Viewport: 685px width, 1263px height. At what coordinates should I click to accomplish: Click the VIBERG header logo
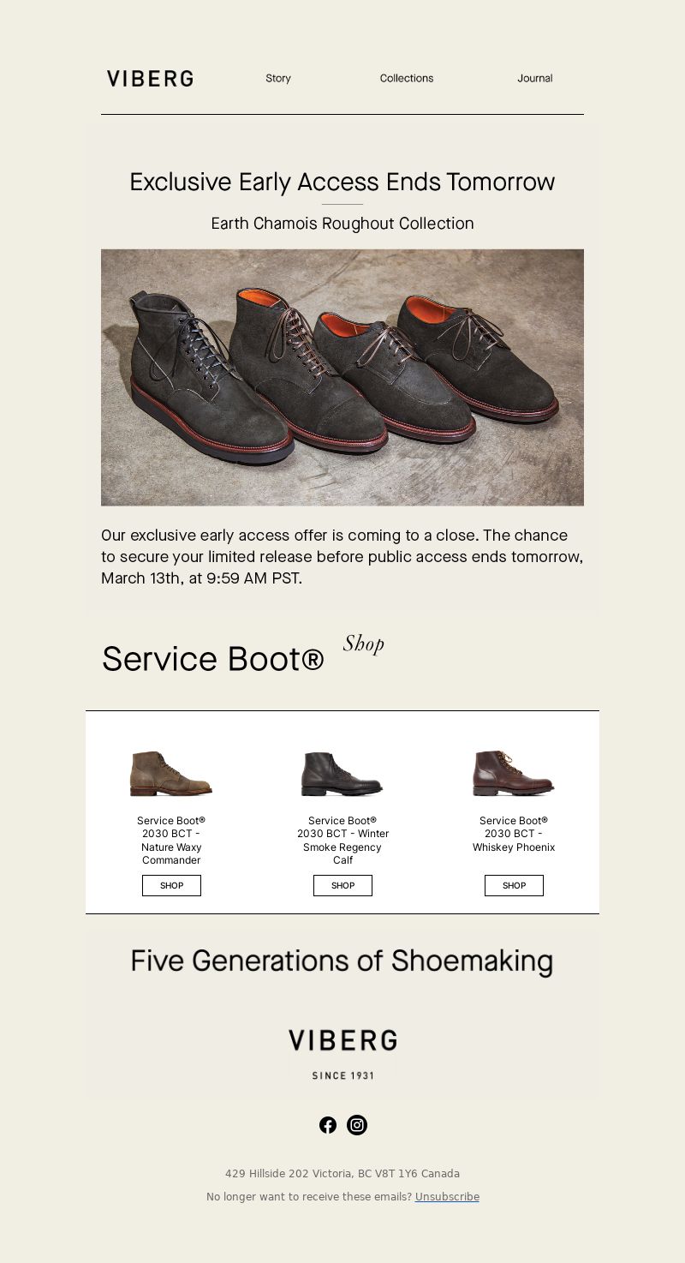(150, 79)
